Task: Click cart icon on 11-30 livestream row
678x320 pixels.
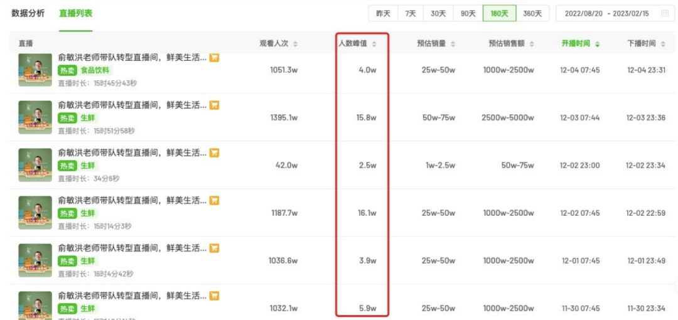Action: (214, 296)
